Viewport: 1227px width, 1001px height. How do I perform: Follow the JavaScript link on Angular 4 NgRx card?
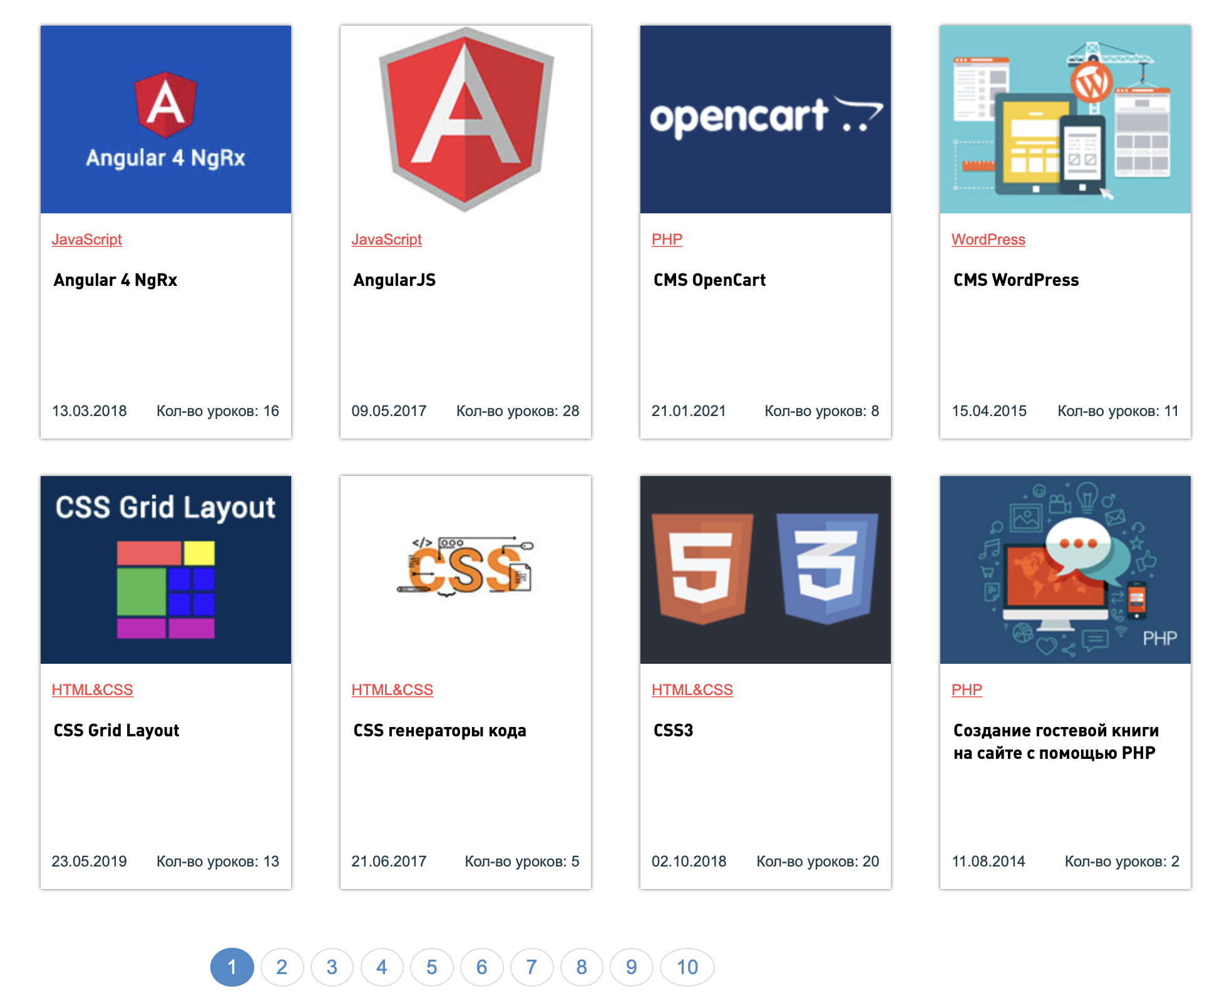pos(87,240)
